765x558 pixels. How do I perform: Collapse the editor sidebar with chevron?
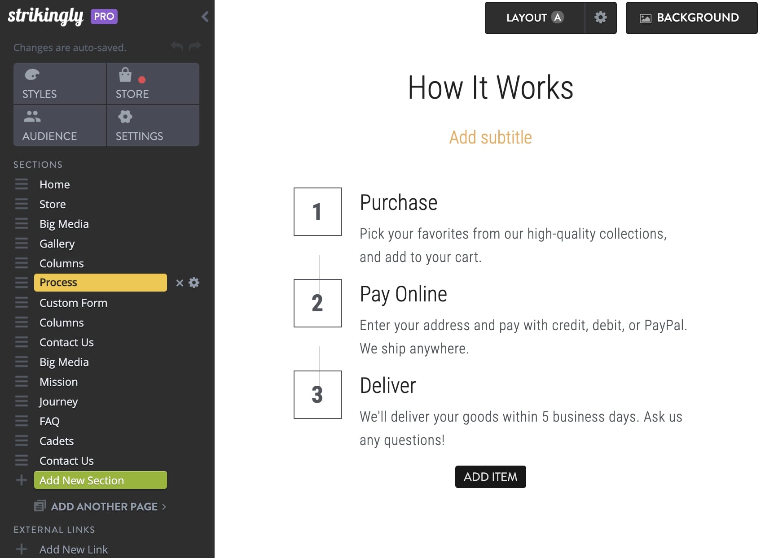pos(205,17)
